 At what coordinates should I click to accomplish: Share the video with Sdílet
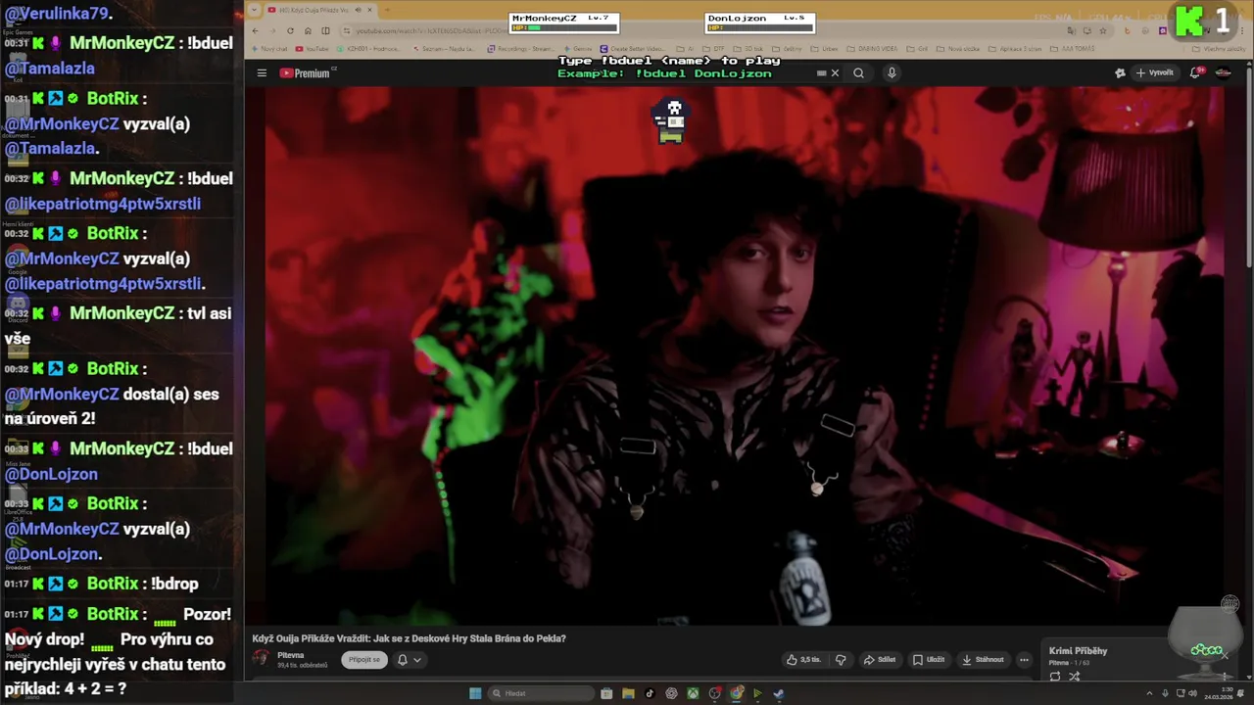(x=880, y=660)
